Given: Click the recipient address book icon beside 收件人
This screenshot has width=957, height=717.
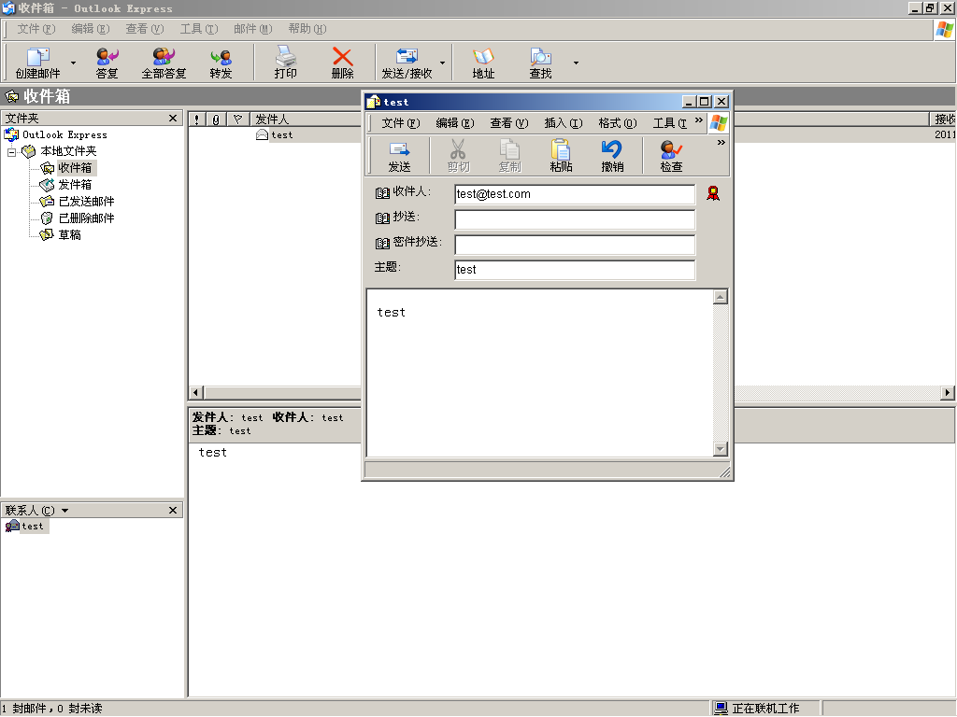Looking at the screenshot, I should pos(382,193).
